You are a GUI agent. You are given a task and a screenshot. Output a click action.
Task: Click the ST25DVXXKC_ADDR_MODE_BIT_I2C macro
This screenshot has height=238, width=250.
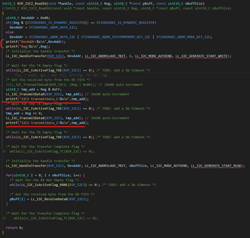[x=183, y=37]
